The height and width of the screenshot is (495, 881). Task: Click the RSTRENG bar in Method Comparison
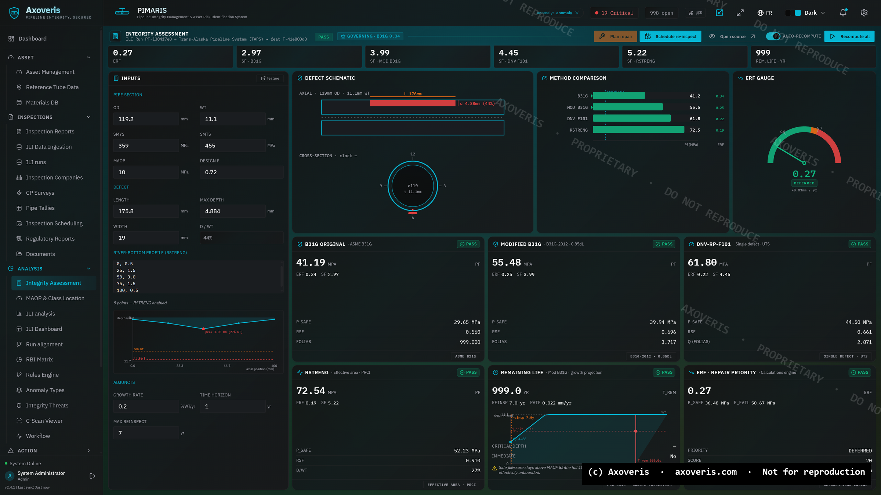(x=638, y=130)
